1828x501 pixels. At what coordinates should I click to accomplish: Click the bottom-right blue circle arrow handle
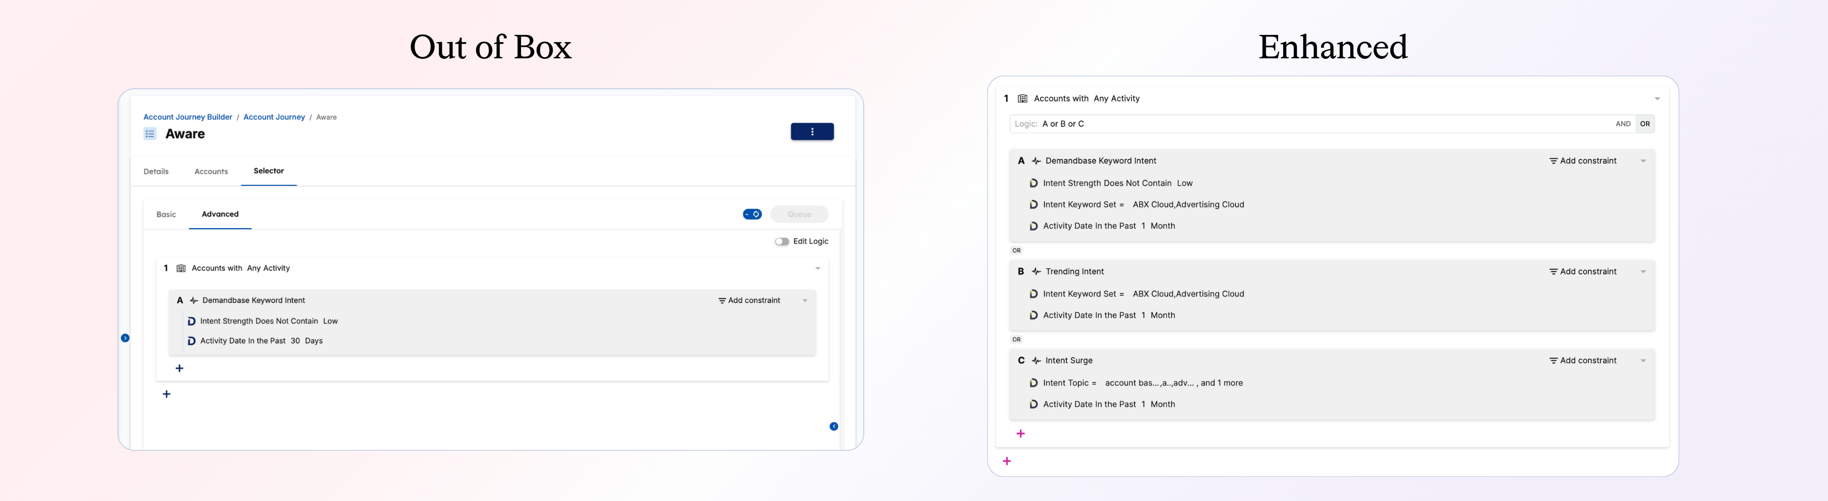(x=834, y=426)
